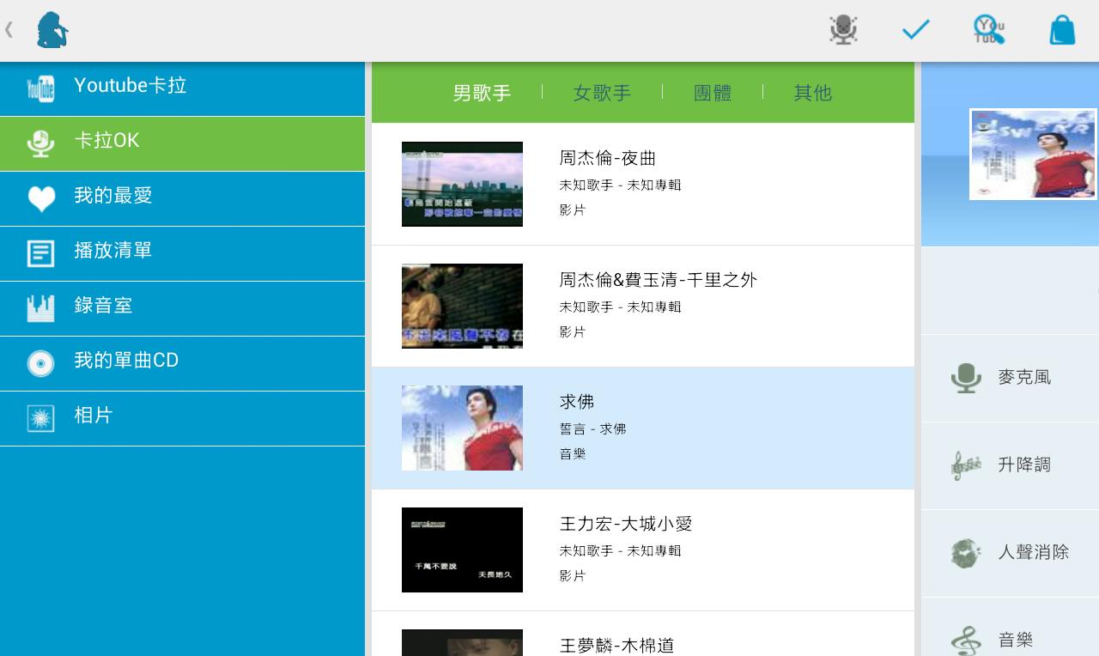The height and width of the screenshot is (656, 1099).
Task: Go back using the left chevron
Action: pyautogui.click(x=9, y=30)
